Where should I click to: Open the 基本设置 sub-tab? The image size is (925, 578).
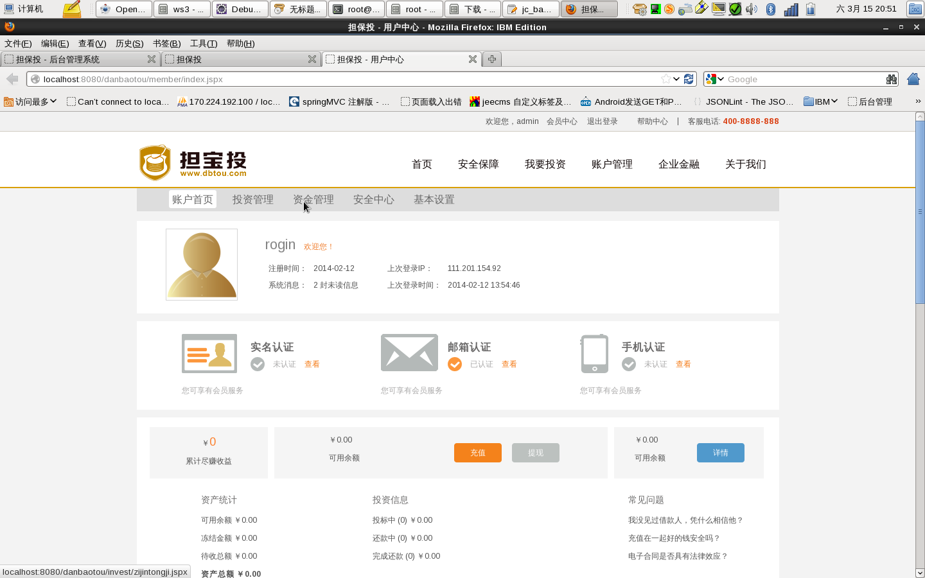pos(434,200)
